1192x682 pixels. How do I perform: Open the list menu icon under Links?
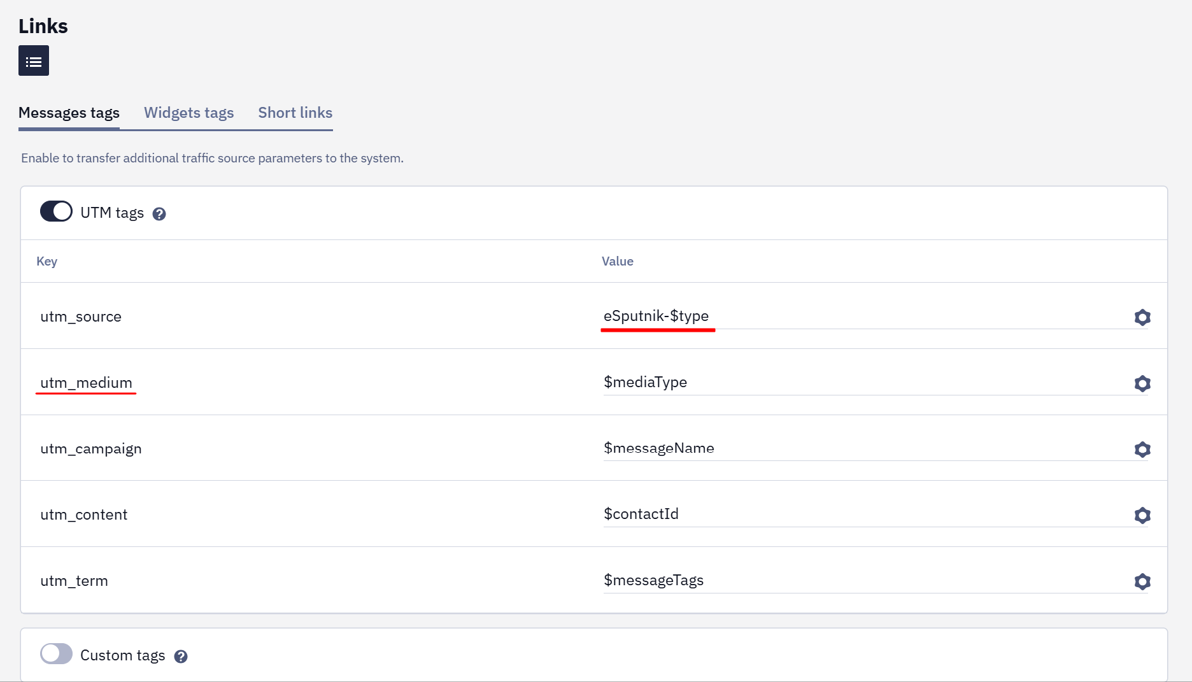(34, 60)
